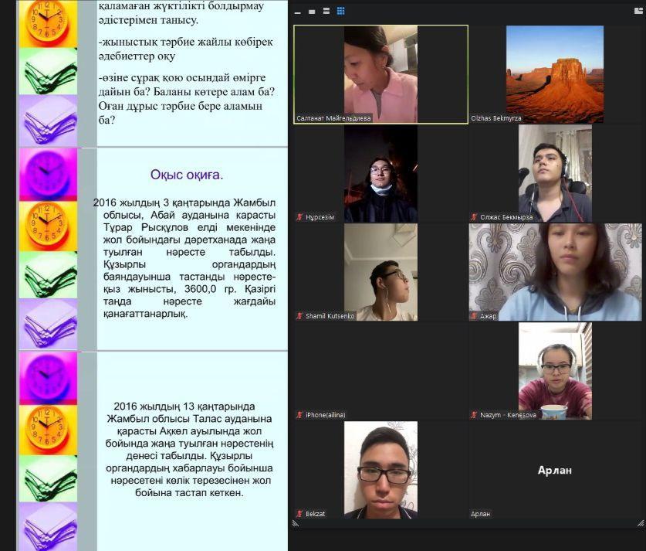Click the single video thumbnail view icon
This screenshot has height=551, width=646.
(311, 11)
